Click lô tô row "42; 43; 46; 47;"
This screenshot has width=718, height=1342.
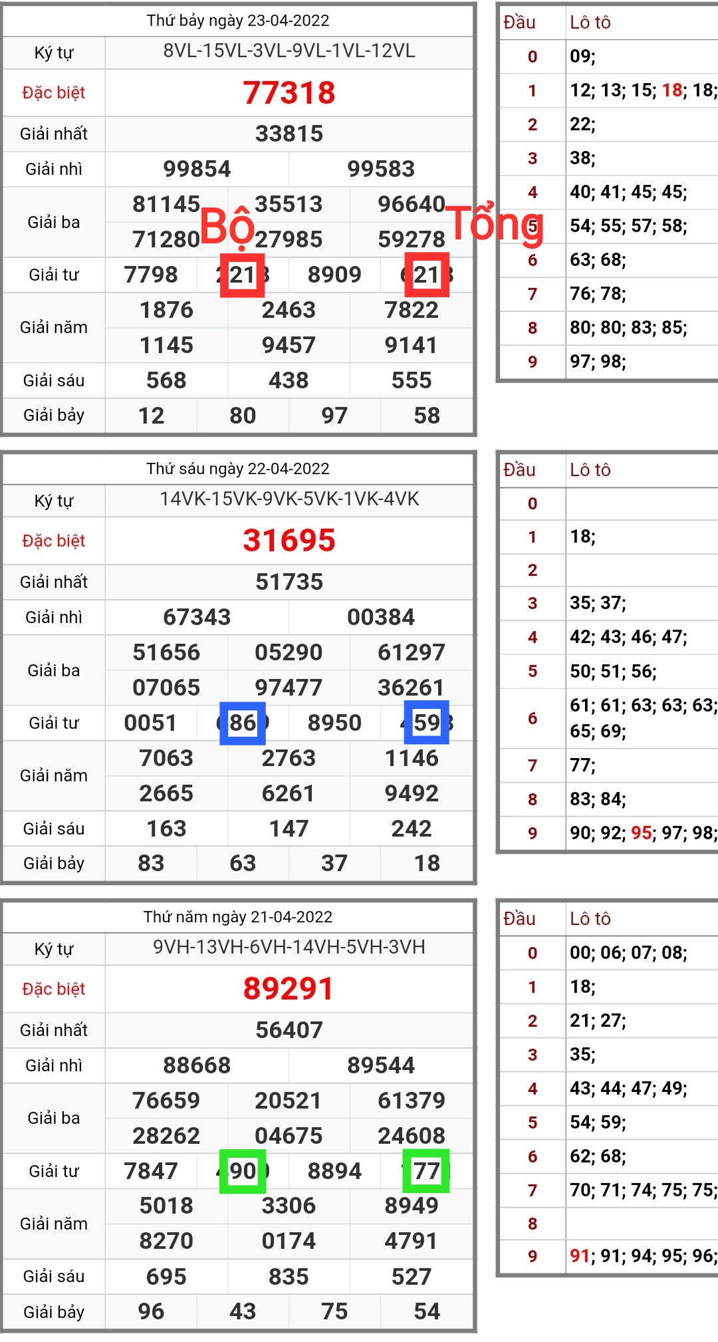click(x=629, y=637)
